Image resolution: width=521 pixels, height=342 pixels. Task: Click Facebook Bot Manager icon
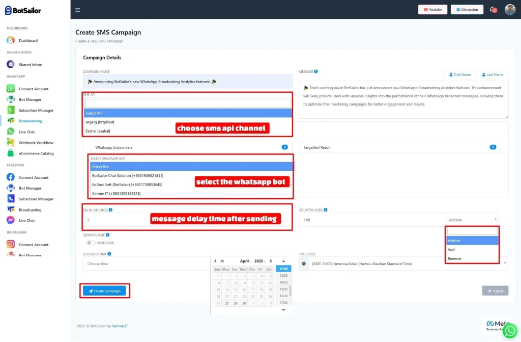(11, 188)
